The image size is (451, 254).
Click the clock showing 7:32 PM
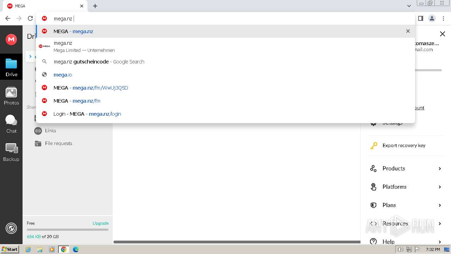pos(433,249)
